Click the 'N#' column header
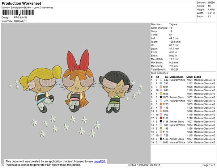The width and height of the screenshot is (217, 168). (157, 77)
